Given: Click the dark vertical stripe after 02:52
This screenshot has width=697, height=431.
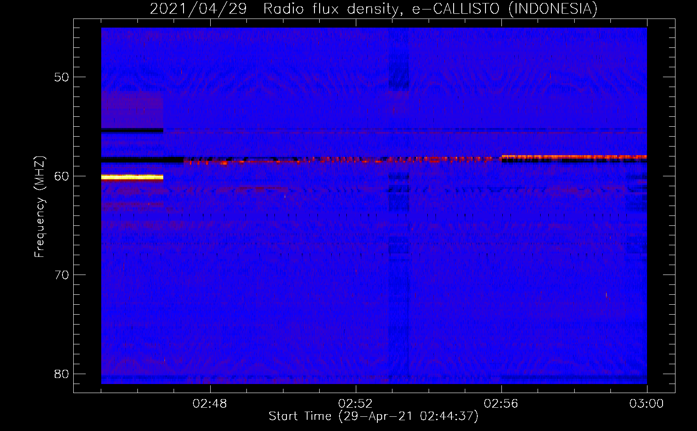Looking at the screenshot, I should [399, 206].
